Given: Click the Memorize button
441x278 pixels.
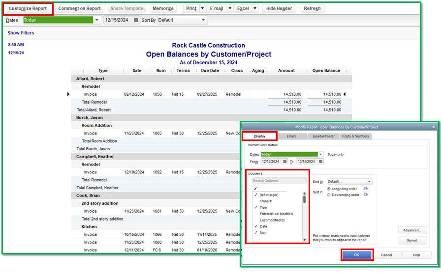Looking at the screenshot, I should coord(163,8).
